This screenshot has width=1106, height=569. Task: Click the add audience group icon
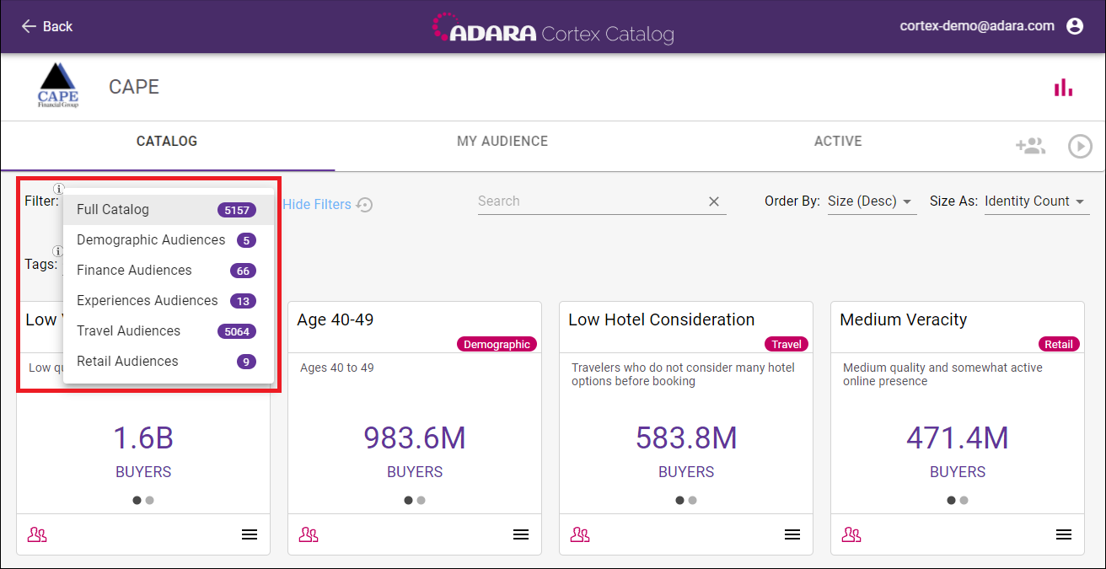point(1030,146)
